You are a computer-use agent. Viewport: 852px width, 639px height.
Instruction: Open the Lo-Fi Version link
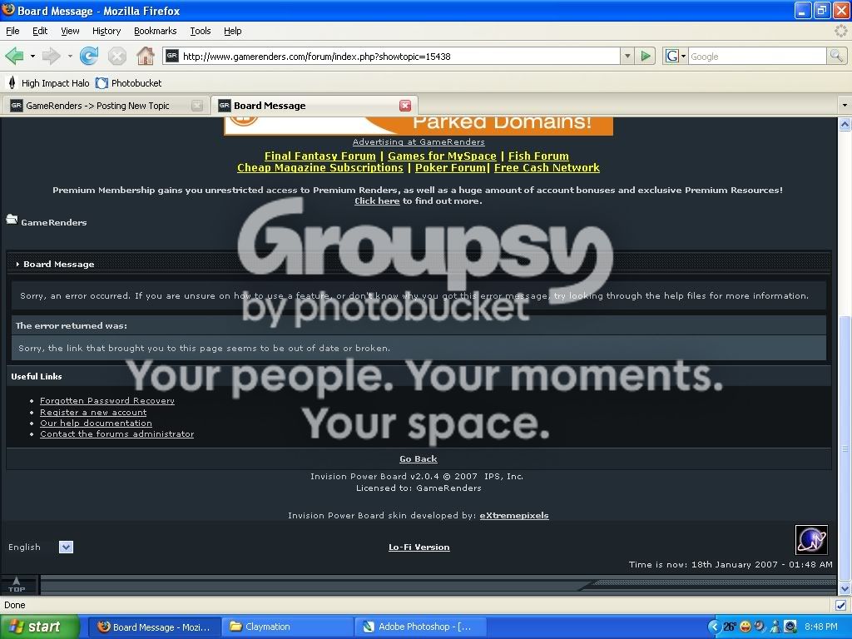click(x=419, y=547)
